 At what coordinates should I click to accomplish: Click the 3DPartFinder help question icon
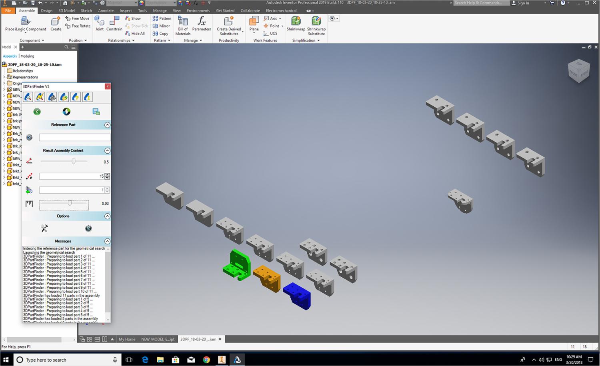(76, 97)
